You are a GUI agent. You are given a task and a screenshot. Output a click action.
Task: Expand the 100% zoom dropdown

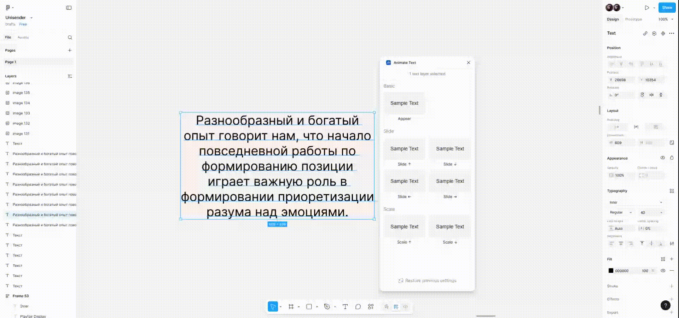pos(666,19)
